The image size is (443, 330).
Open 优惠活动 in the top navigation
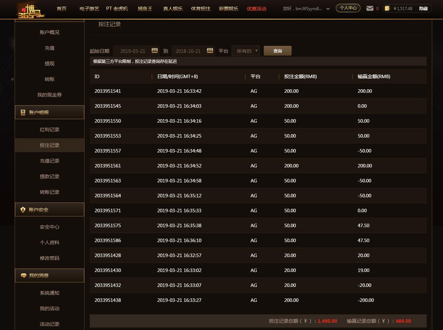256,9
